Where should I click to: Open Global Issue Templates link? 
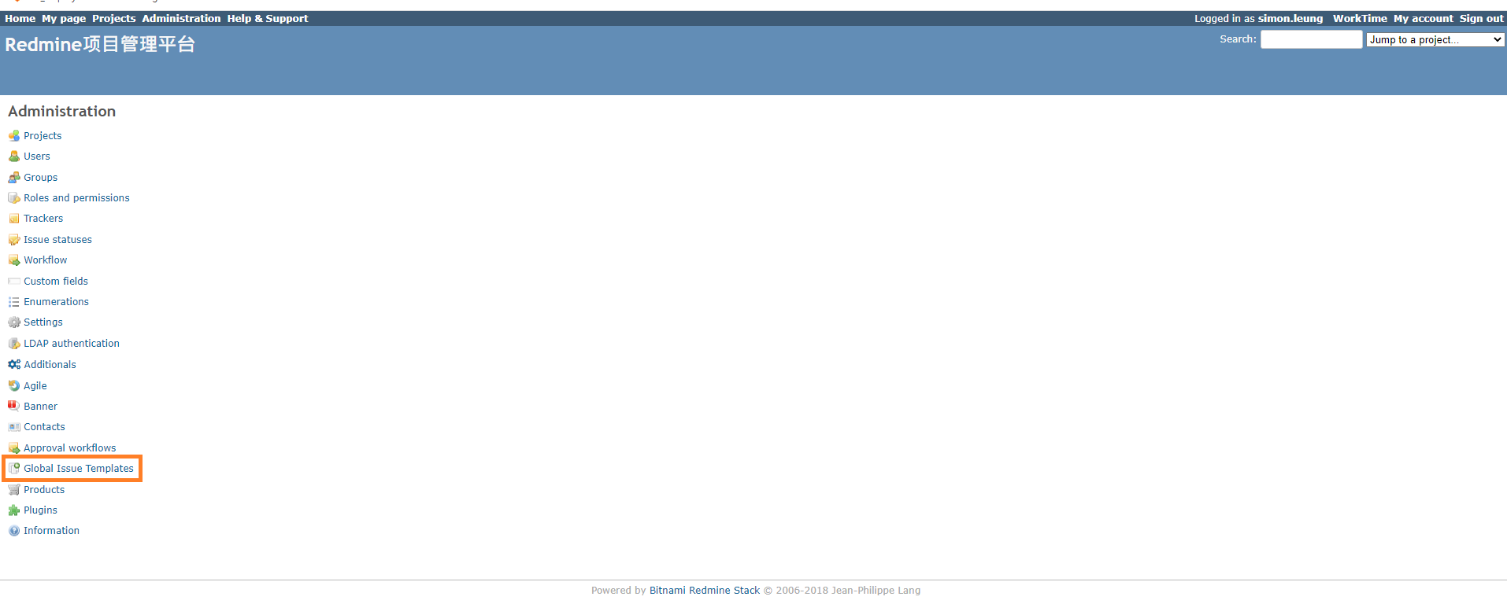tap(79, 469)
